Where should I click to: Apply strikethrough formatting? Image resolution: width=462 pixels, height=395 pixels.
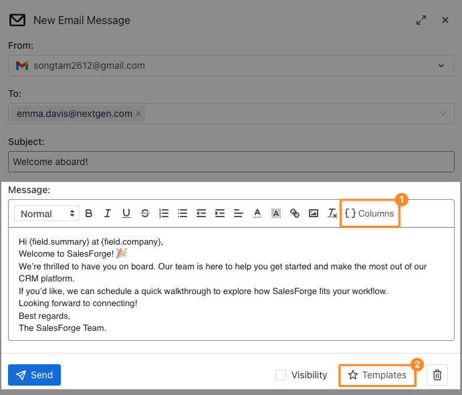click(x=145, y=214)
